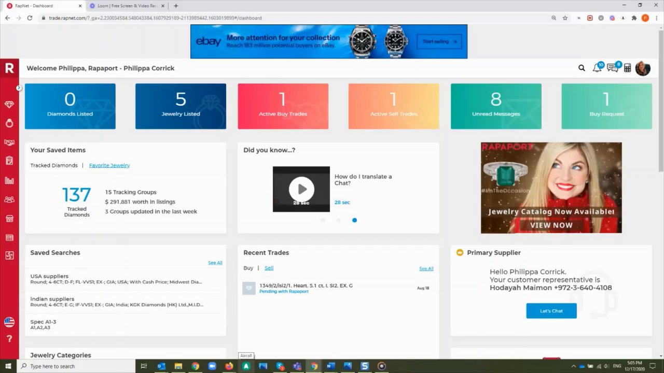Click See All in Saved Searches
664x373 pixels.
point(215,263)
